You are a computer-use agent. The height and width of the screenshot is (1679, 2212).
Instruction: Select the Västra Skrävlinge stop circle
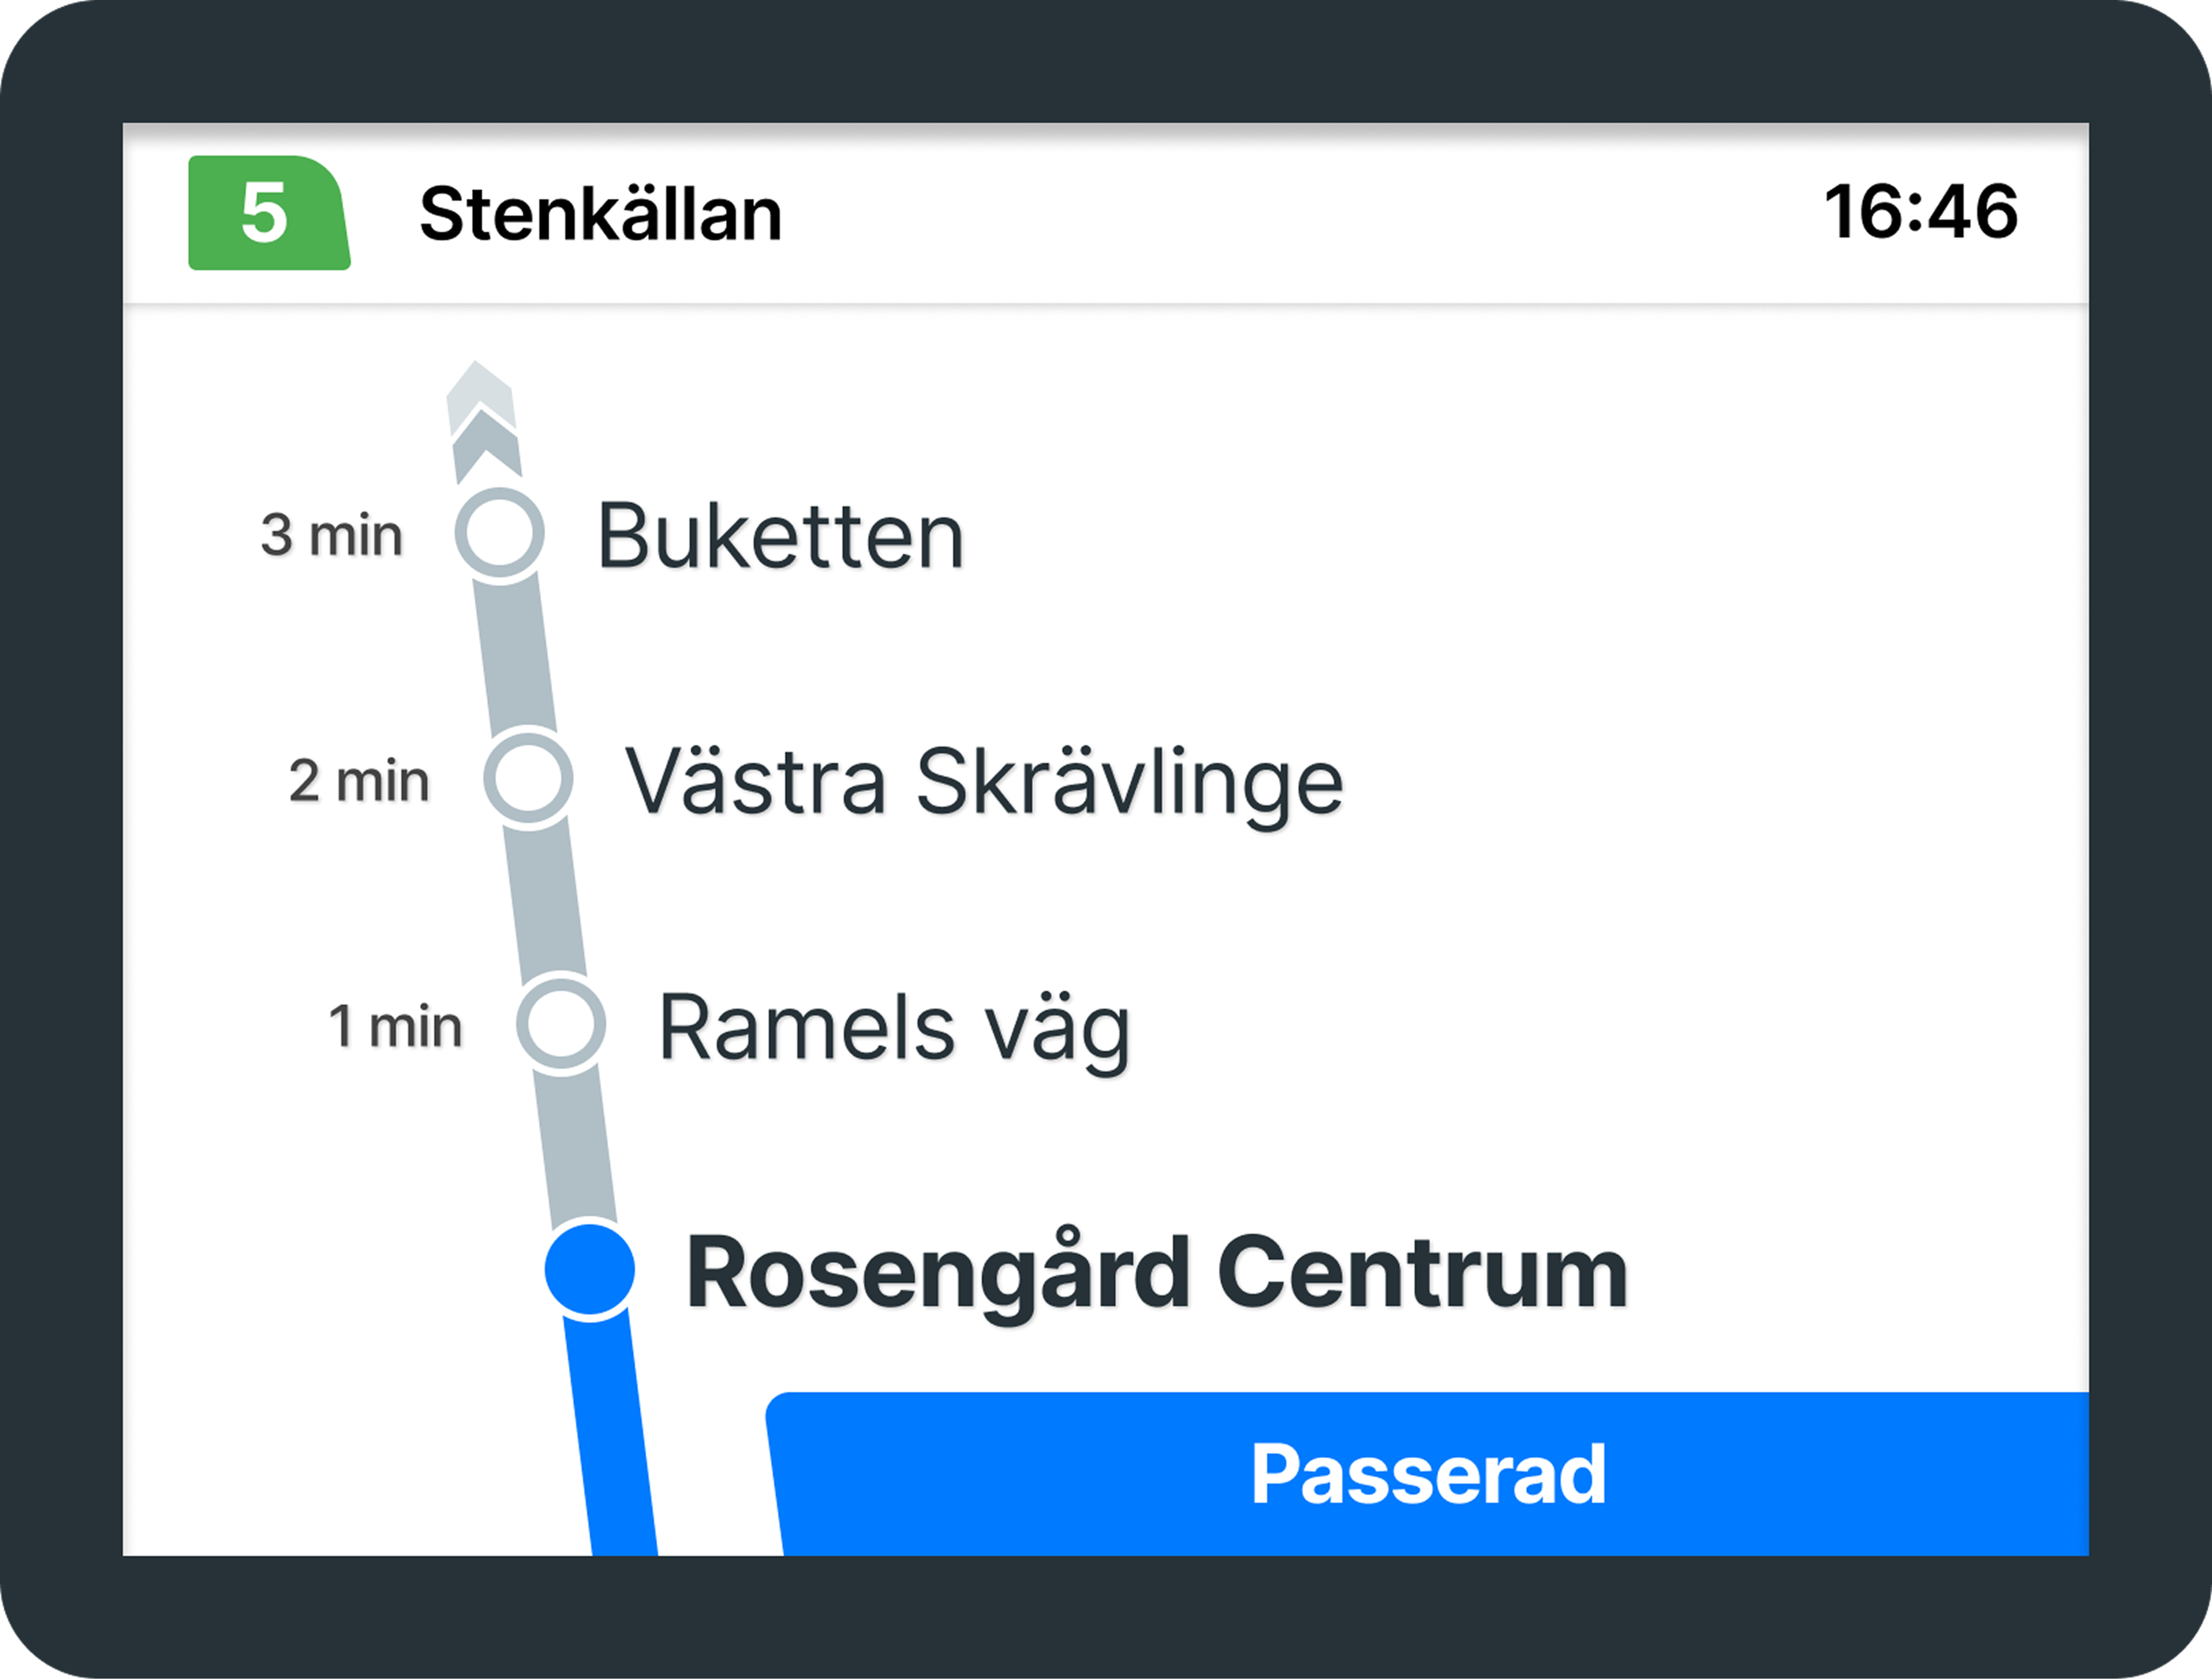[x=528, y=780]
